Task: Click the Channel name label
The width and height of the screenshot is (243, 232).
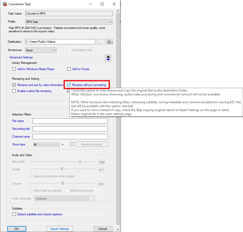Action: [x=21, y=137]
